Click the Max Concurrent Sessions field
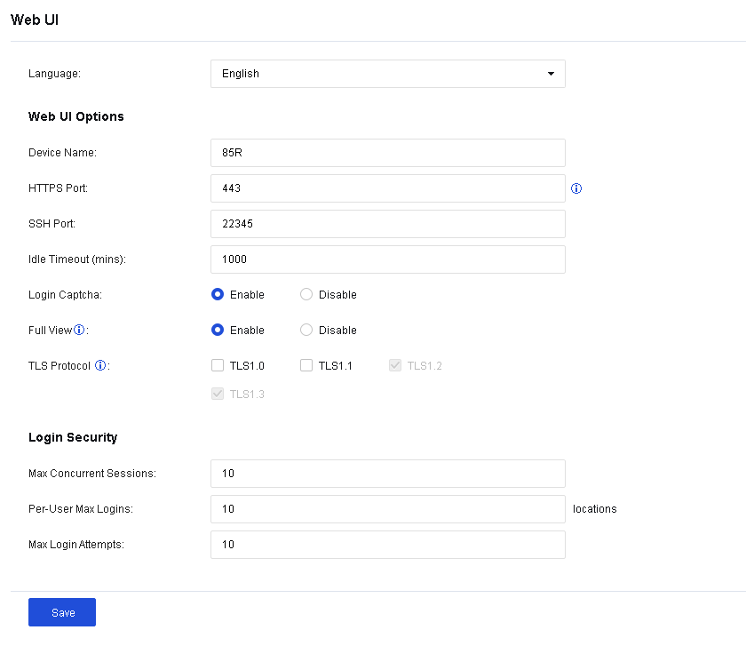746x646 pixels. [x=387, y=474]
